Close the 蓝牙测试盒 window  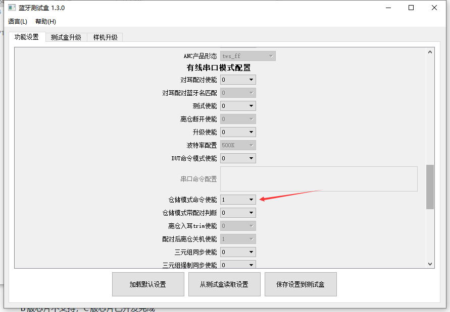click(x=434, y=8)
